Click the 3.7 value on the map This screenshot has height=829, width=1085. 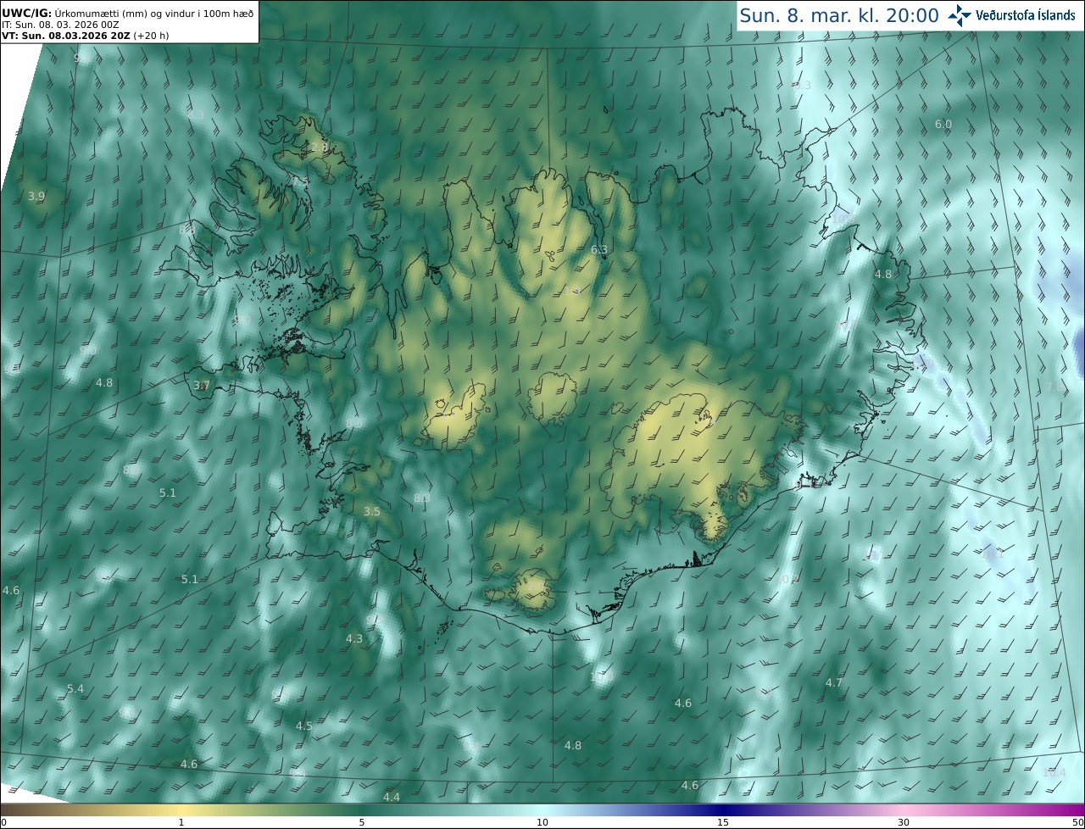tap(202, 385)
